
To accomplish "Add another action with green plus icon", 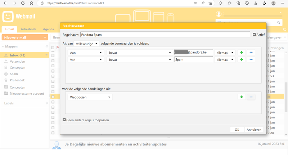I will (242, 97).
